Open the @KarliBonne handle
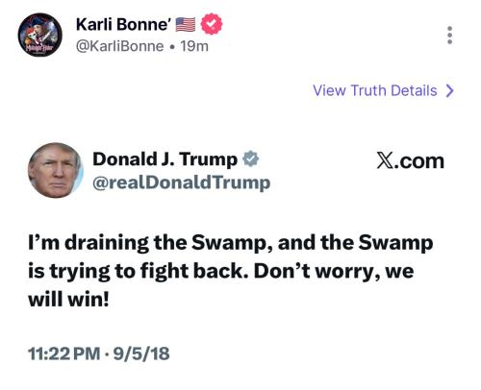Image resolution: width=481 pixels, height=390 pixels. (119, 46)
